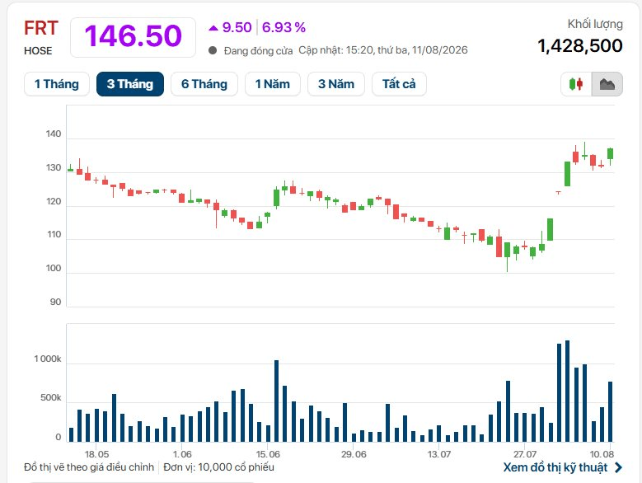
Task: Select the 1 Năm time range
Action: pyautogui.click(x=273, y=84)
